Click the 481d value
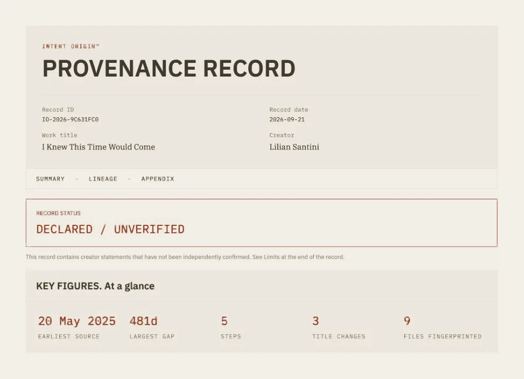This screenshot has height=379, width=524. 143,321
